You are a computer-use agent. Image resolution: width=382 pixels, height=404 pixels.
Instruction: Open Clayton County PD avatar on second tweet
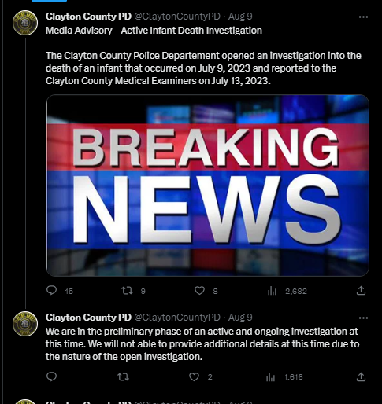coord(25,324)
